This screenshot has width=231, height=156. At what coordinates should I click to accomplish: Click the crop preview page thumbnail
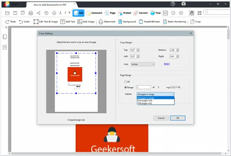[x=76, y=82]
